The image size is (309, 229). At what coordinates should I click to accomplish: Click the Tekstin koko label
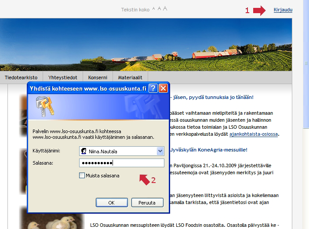(x=135, y=10)
